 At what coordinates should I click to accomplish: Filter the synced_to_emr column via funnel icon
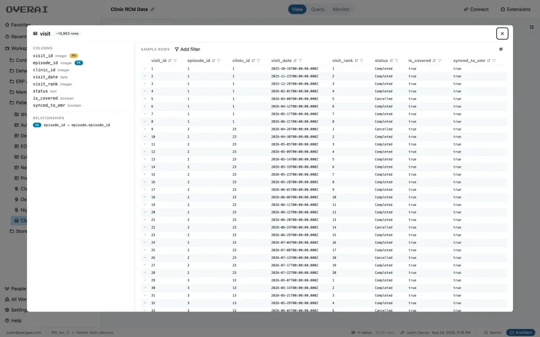pos(494,60)
